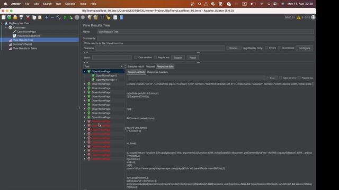Expand all nodes with plus icon
Screen dimensions: 339x190
tap(47, 17)
